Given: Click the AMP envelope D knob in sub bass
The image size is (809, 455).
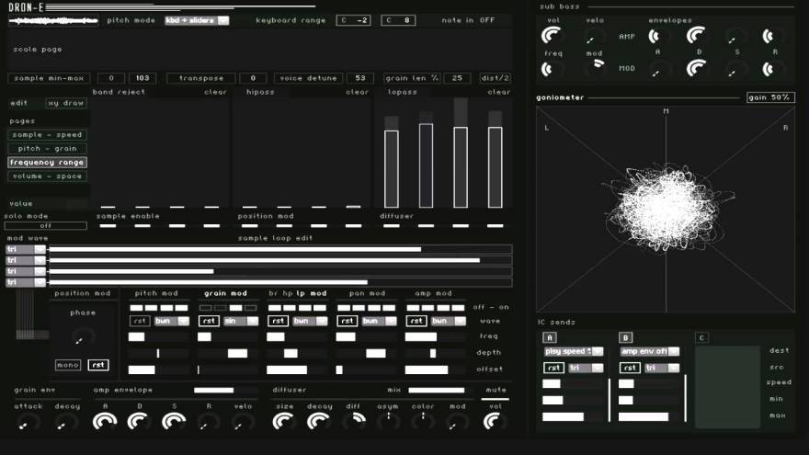Looking at the screenshot, I should 696,36.
